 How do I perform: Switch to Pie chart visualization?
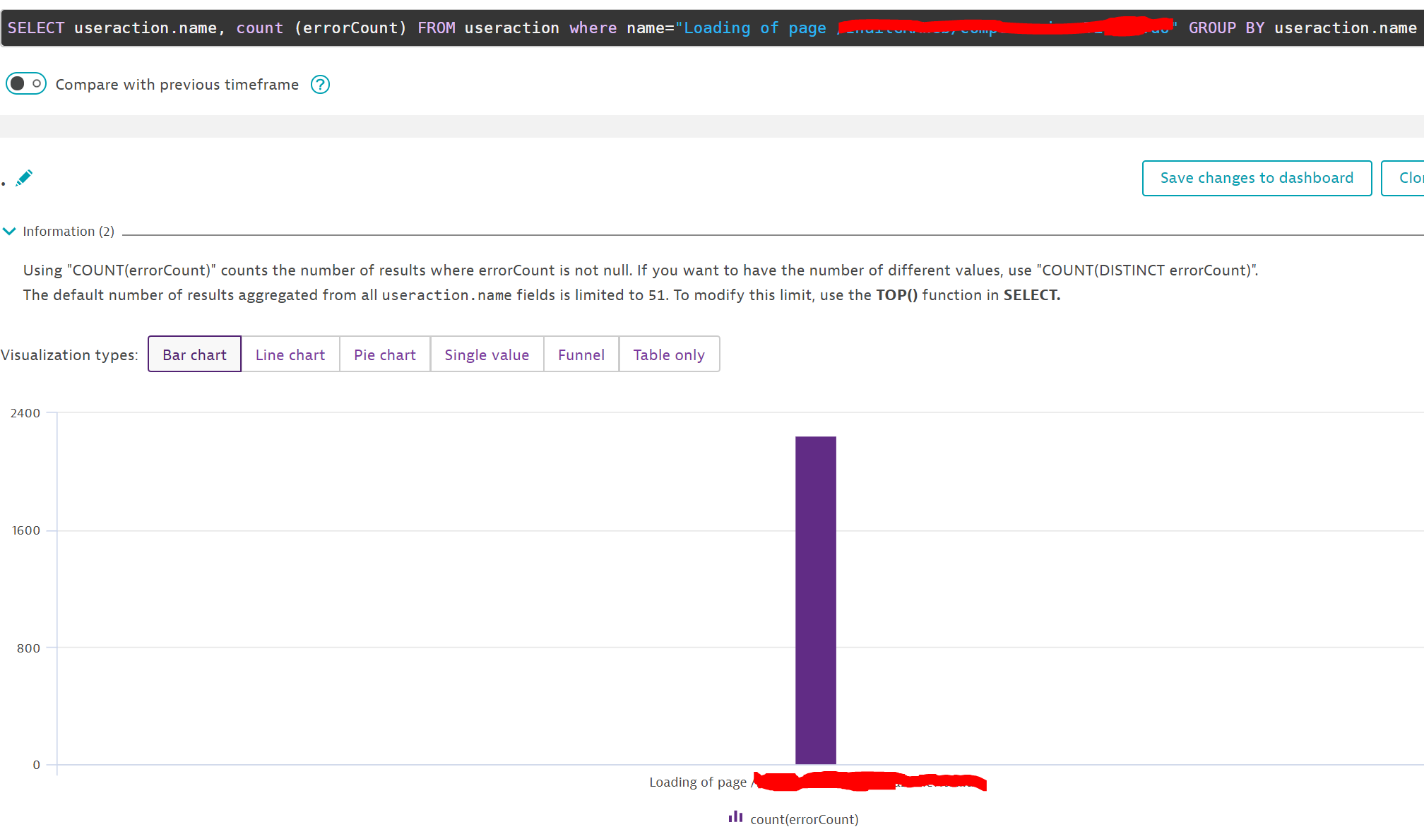click(384, 355)
